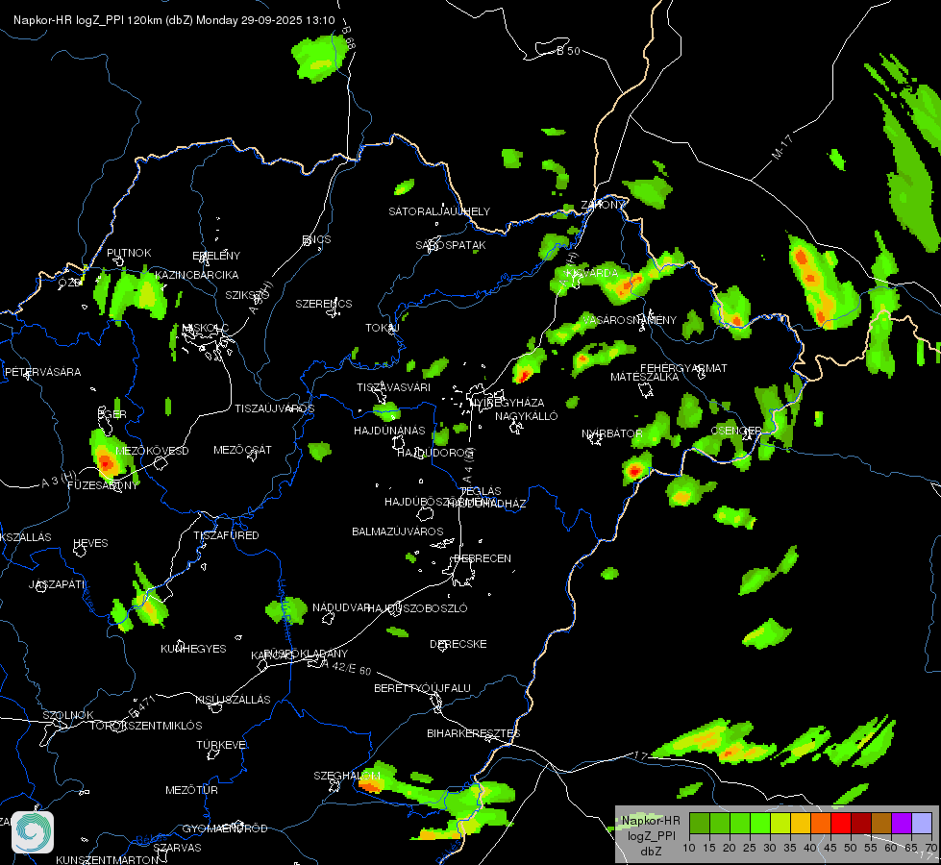Click the DEBRECEN city label
This screenshot has width=941, height=865.
click(x=483, y=558)
